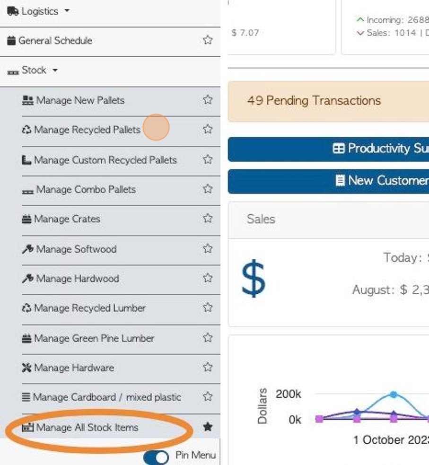Click the Manage Cardboard list icon
This screenshot has width=429, height=465.
(x=26, y=397)
